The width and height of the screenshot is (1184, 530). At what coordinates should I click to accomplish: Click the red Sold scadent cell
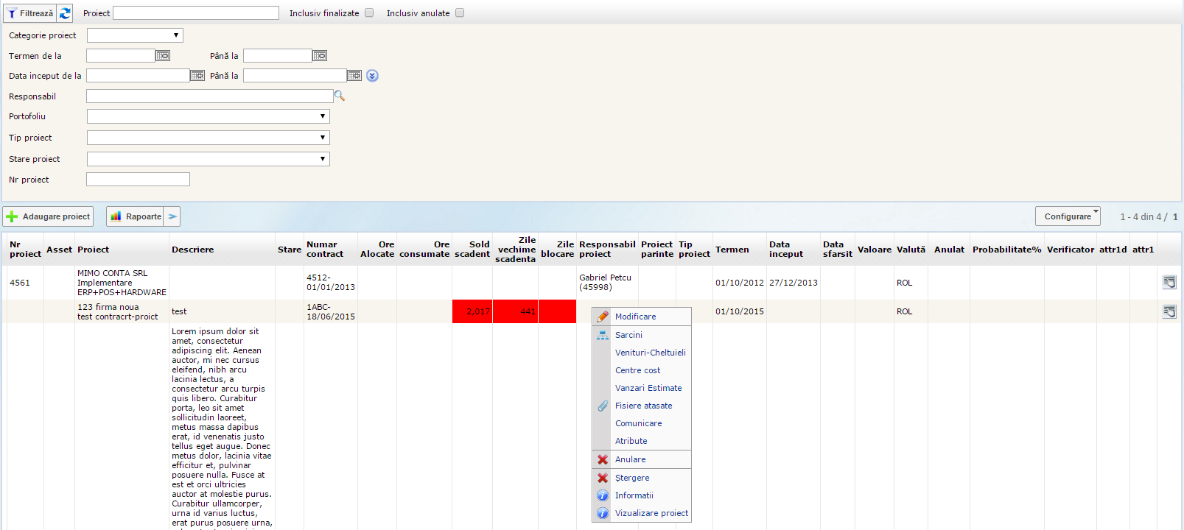[472, 311]
